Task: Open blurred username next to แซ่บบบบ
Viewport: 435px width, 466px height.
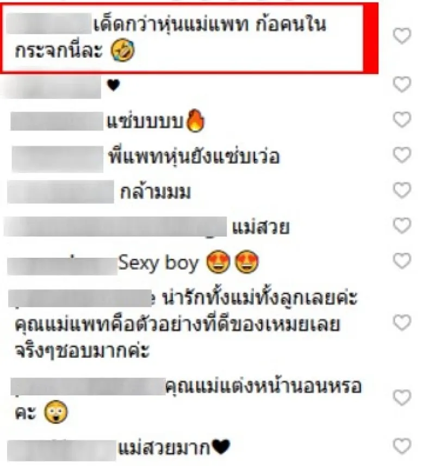Action: point(57,121)
